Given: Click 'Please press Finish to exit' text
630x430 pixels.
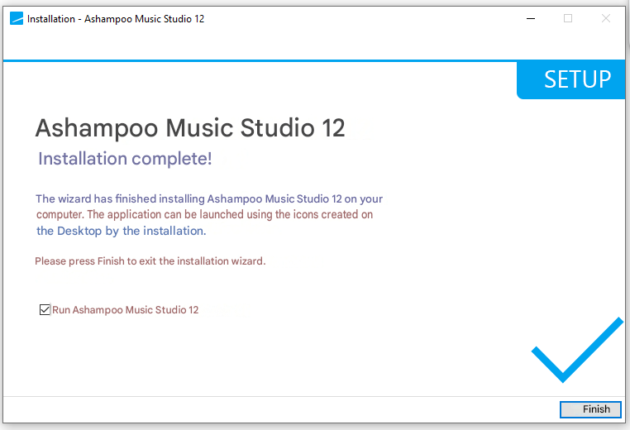Looking at the screenshot, I should [x=150, y=261].
